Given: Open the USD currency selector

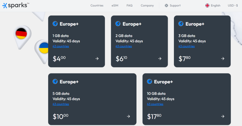Looking at the screenshot, I should click(x=233, y=6).
